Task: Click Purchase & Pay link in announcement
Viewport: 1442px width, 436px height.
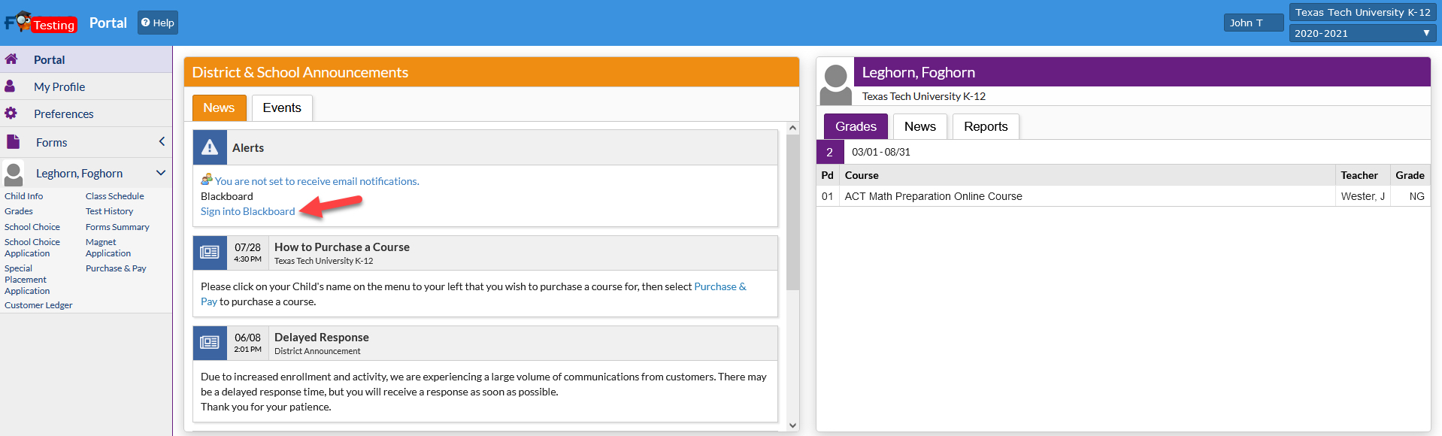Action: (474, 294)
